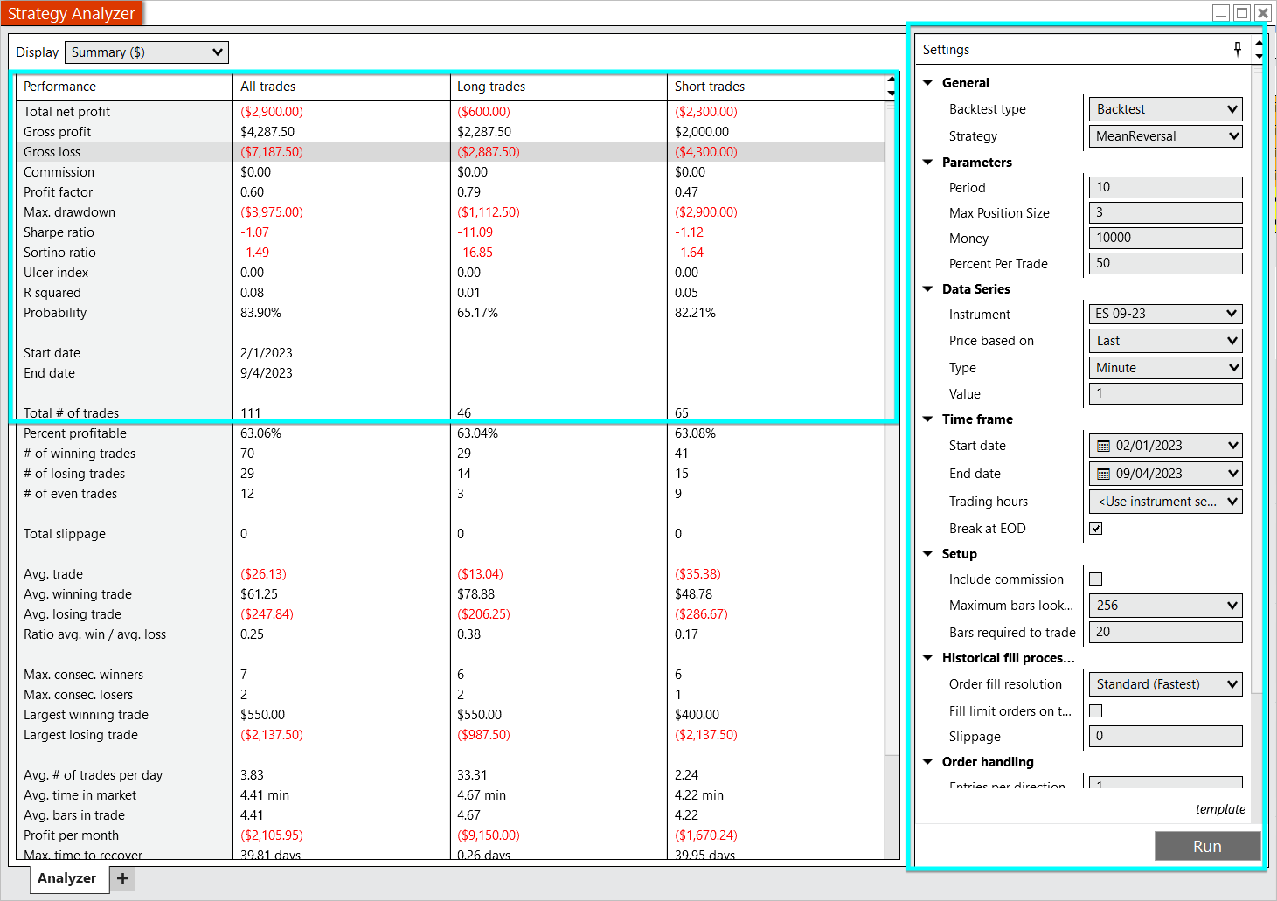Select the Avg. time in market row
1277x901 pixels.
click(450, 795)
